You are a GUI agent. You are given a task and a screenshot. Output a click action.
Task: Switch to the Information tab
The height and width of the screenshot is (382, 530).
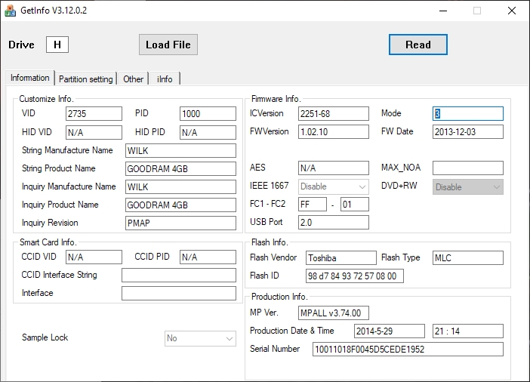[29, 78]
